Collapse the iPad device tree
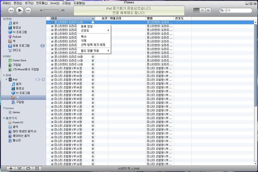The height and width of the screenshot is (172, 258). coord(6,80)
